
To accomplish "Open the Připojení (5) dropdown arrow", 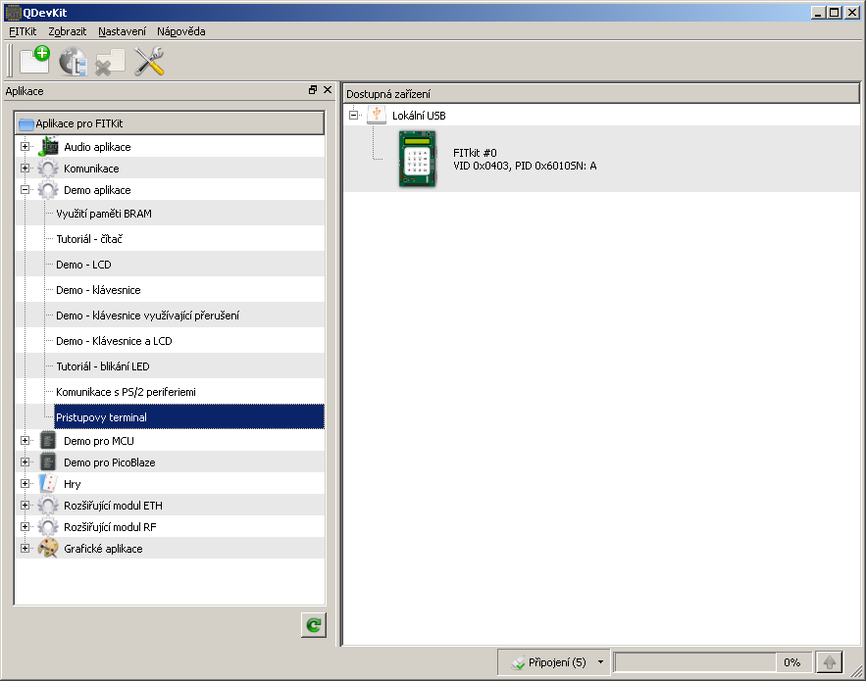I will tap(600, 662).
